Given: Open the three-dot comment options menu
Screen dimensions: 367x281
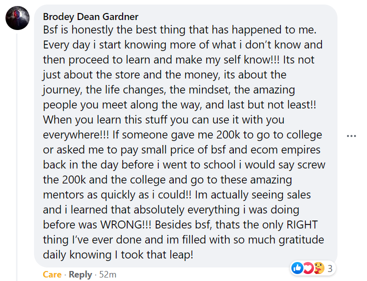Looking at the screenshot, I should (351, 136).
